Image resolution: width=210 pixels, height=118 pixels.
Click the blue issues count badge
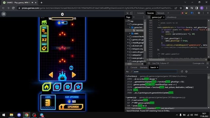coord(192,13)
